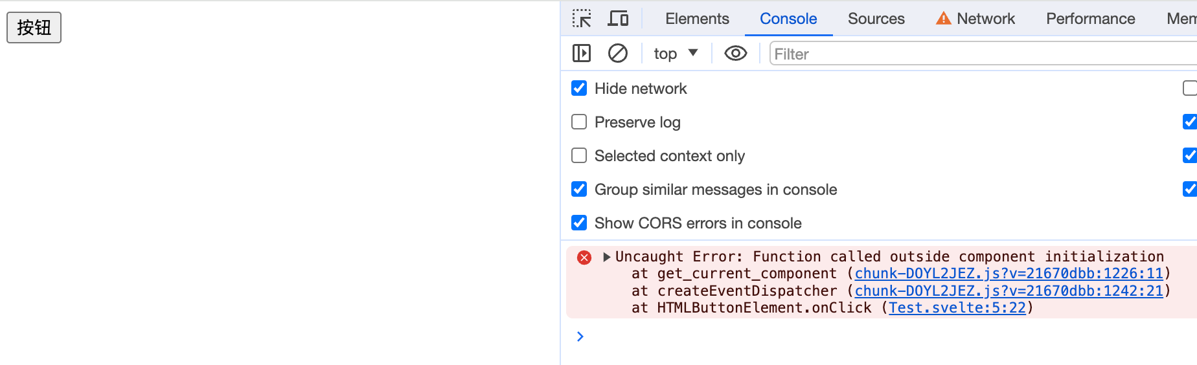Viewport: 1197px width, 365px height.
Task: Create live expression with the eye icon
Action: [x=735, y=53]
